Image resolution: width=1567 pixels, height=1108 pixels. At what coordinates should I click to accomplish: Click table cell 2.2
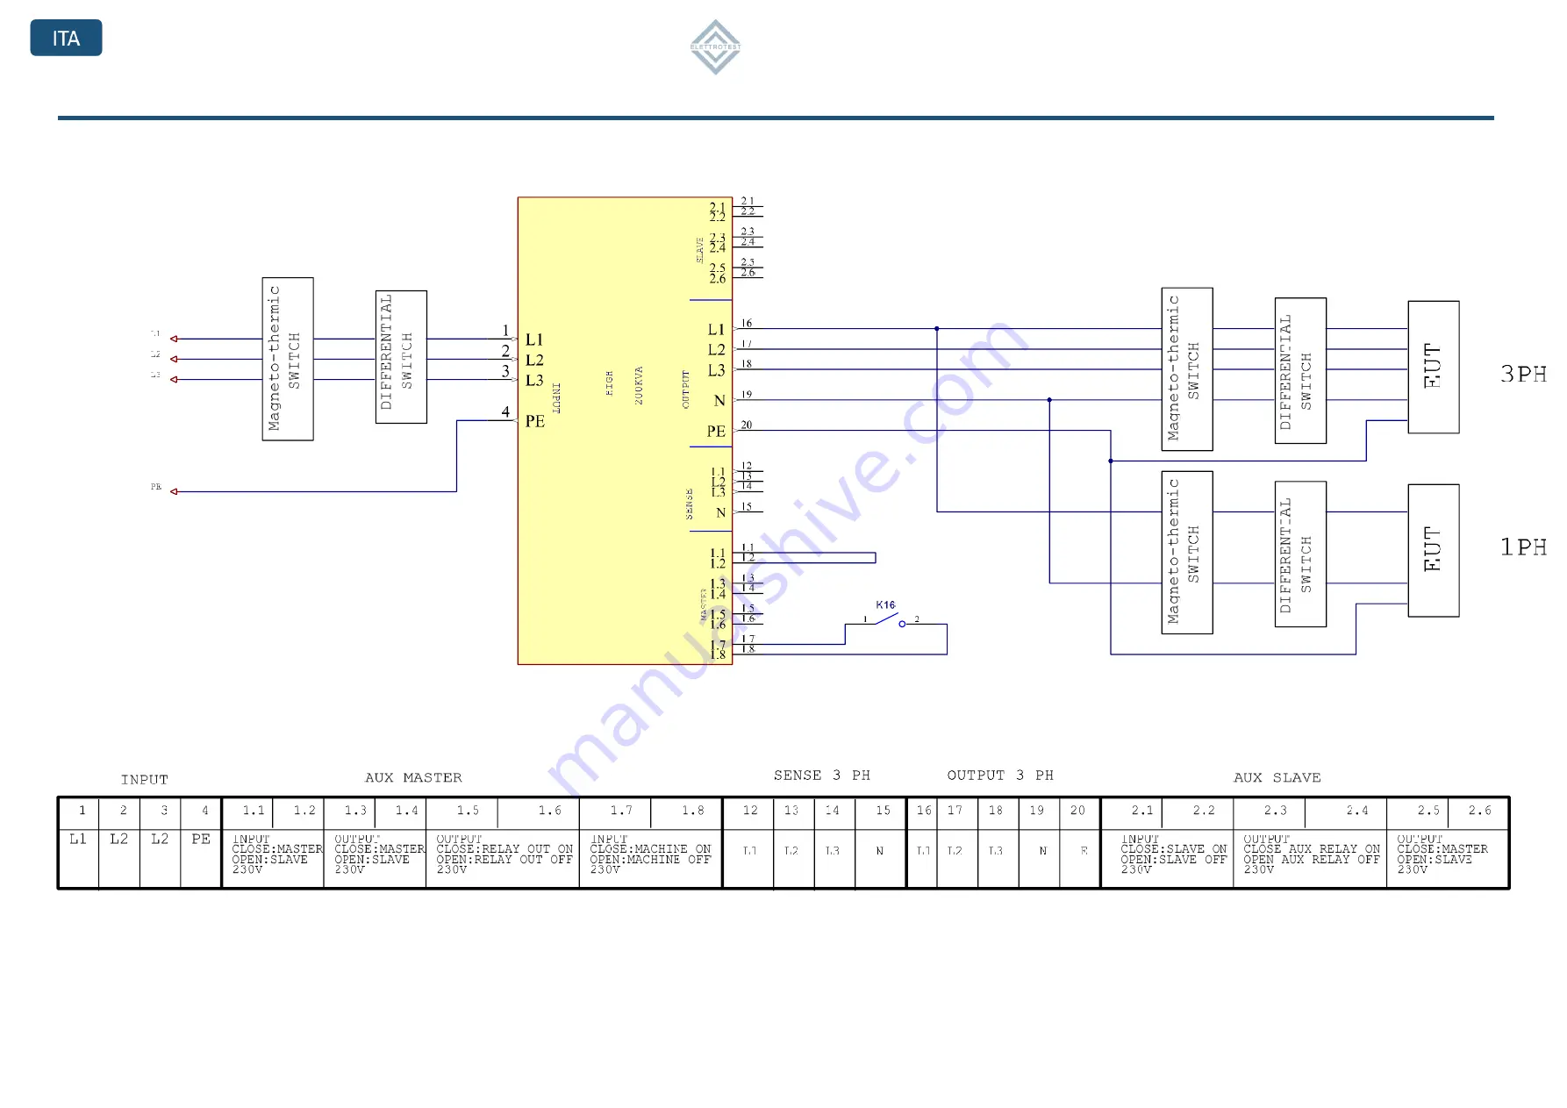[x=1198, y=812]
